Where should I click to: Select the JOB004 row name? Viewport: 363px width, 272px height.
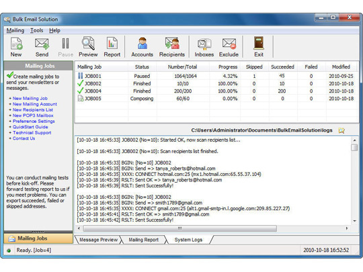click(x=93, y=91)
